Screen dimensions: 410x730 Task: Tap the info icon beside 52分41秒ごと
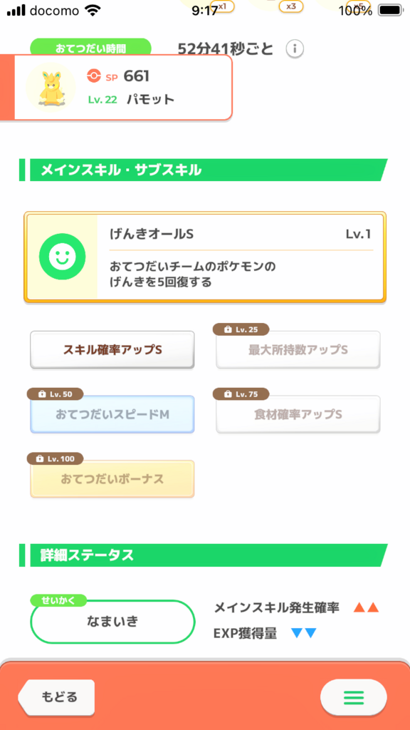[x=295, y=49]
